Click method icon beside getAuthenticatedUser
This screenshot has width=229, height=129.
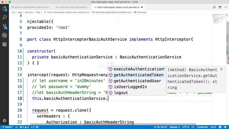(111, 81)
